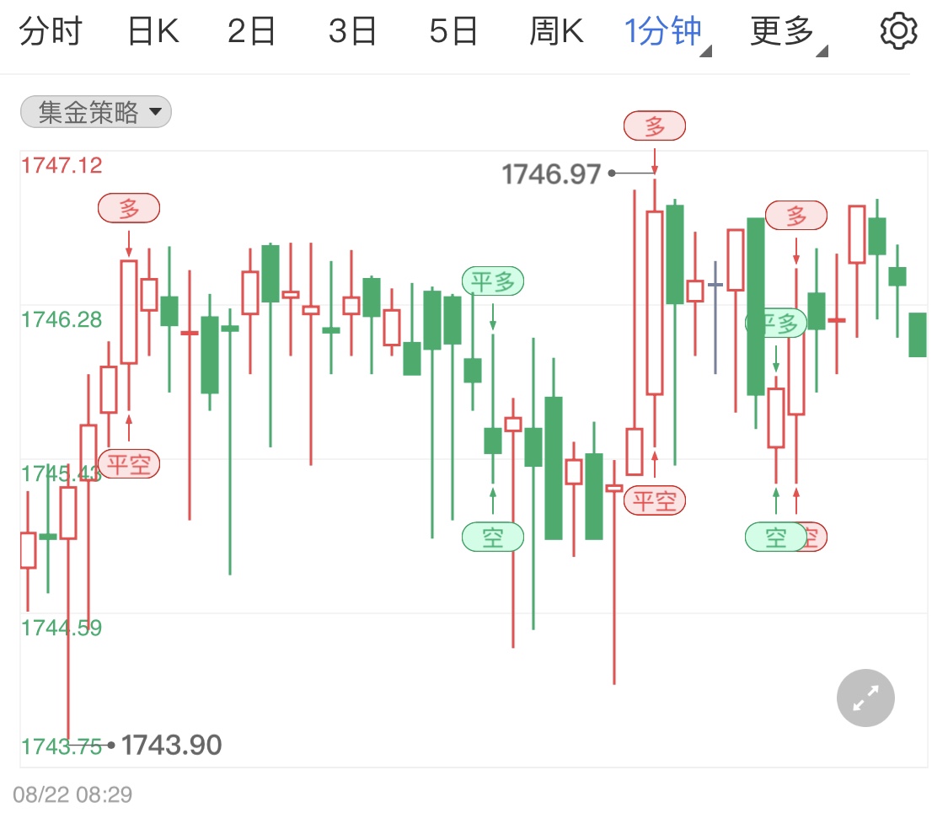This screenshot has width=948, height=813.
Task: Select the 平多 marker in chart middle
Action: click(x=493, y=281)
